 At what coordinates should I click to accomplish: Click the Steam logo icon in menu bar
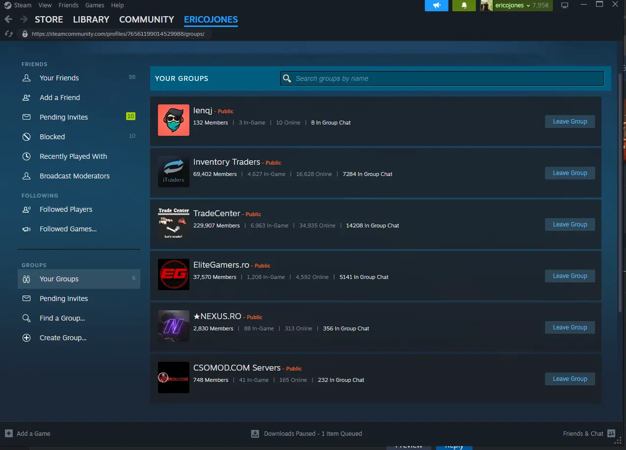[7, 5]
